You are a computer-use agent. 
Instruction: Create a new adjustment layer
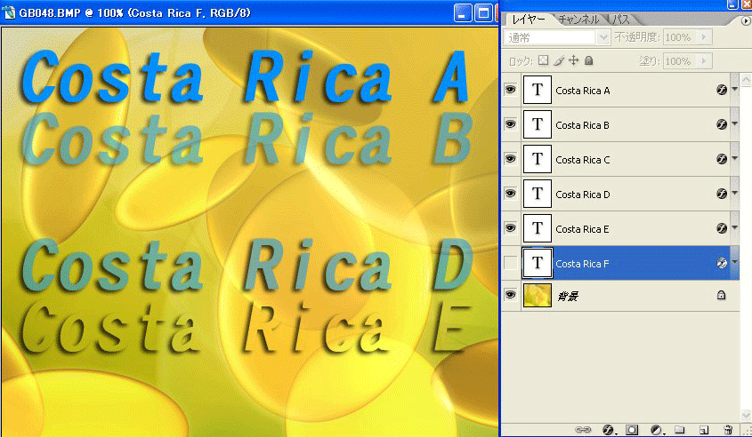click(657, 429)
